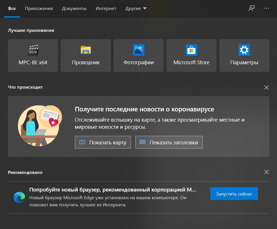
Task: Click the 'Новый браузер Microsoft Edge' description text
Action: 108,201
